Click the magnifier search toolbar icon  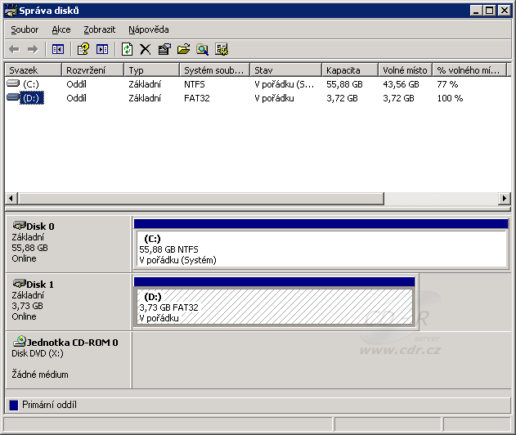[202, 49]
